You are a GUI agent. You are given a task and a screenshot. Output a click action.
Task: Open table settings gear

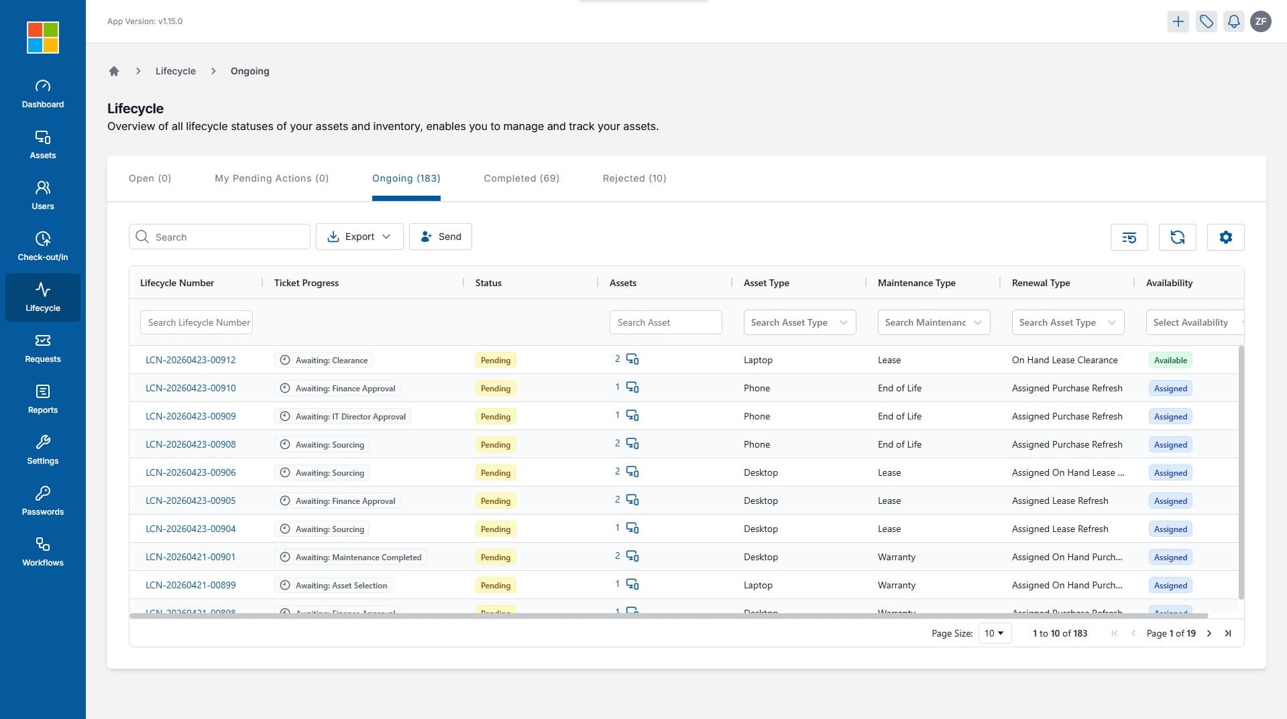click(x=1226, y=237)
